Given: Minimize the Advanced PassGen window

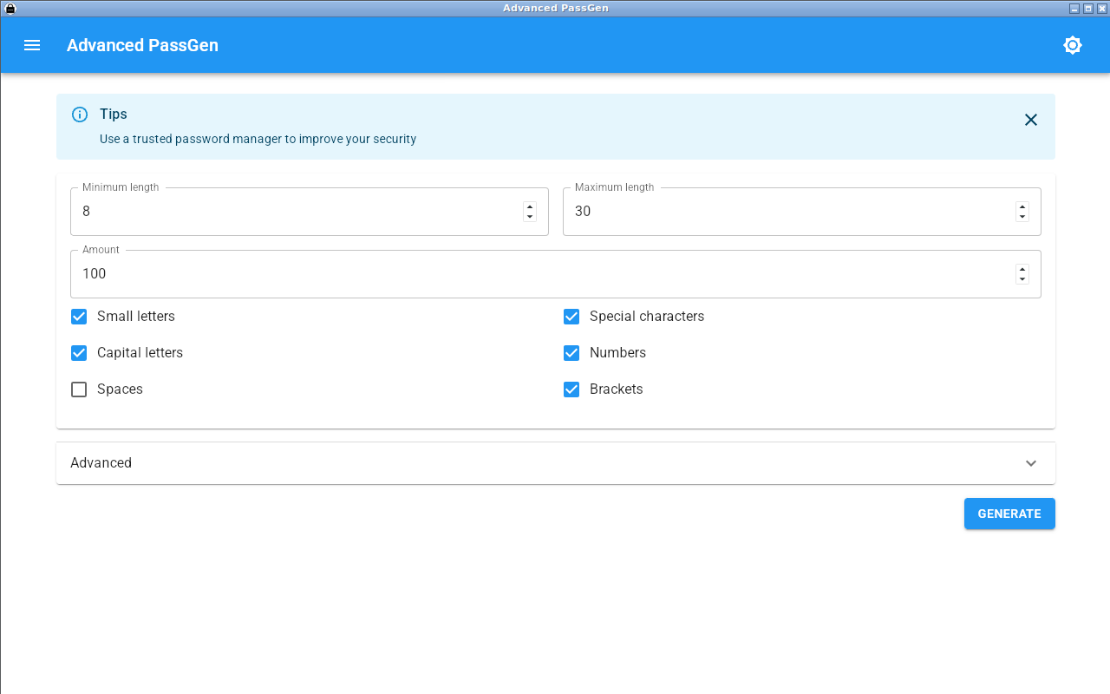Looking at the screenshot, I should point(1074,8).
